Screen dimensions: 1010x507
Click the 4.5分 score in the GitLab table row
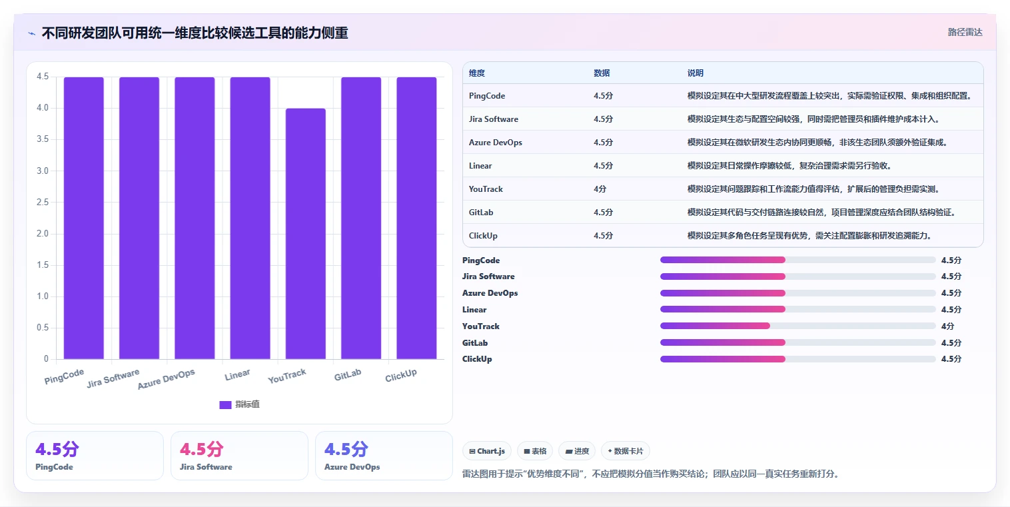(604, 213)
